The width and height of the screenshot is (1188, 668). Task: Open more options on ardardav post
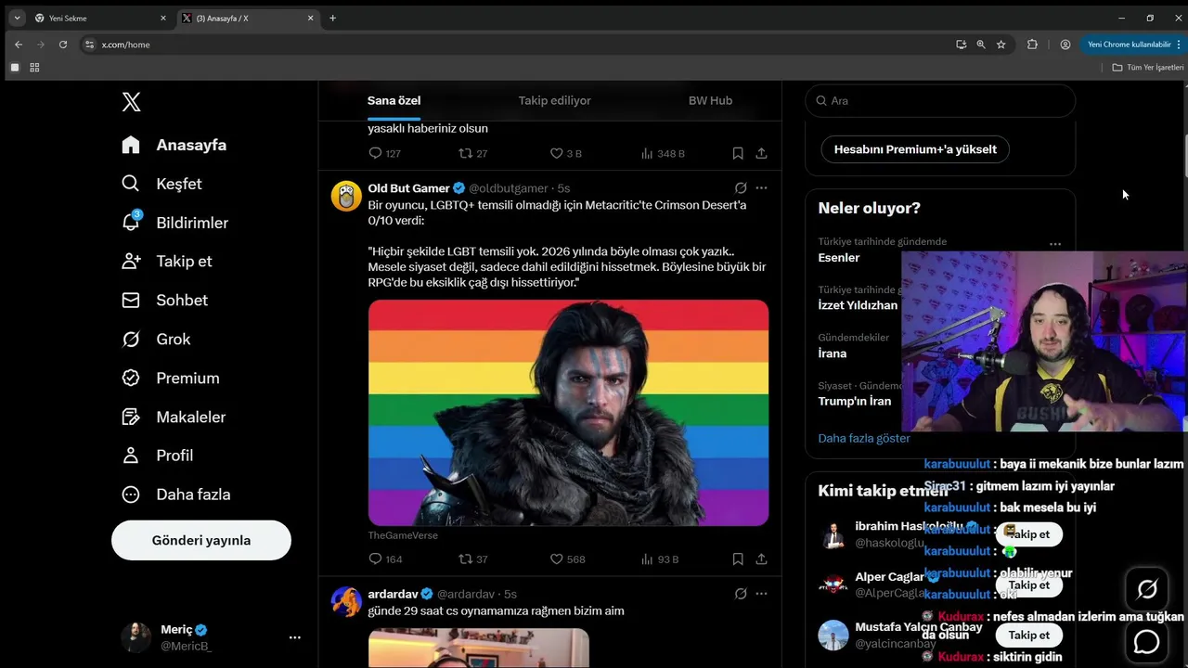coord(761,594)
